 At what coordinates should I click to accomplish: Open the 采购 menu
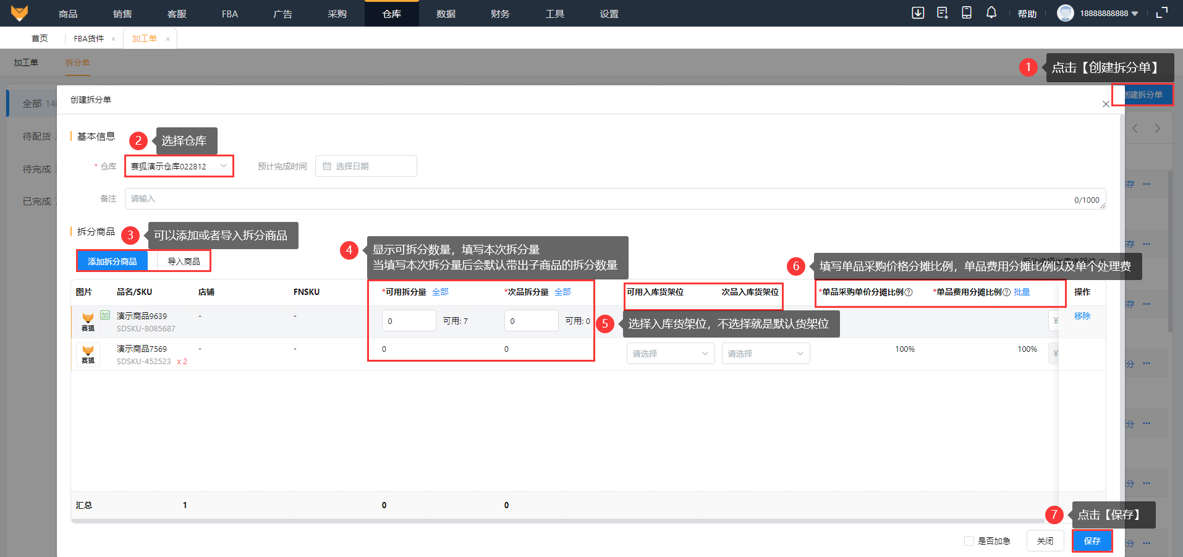(337, 14)
